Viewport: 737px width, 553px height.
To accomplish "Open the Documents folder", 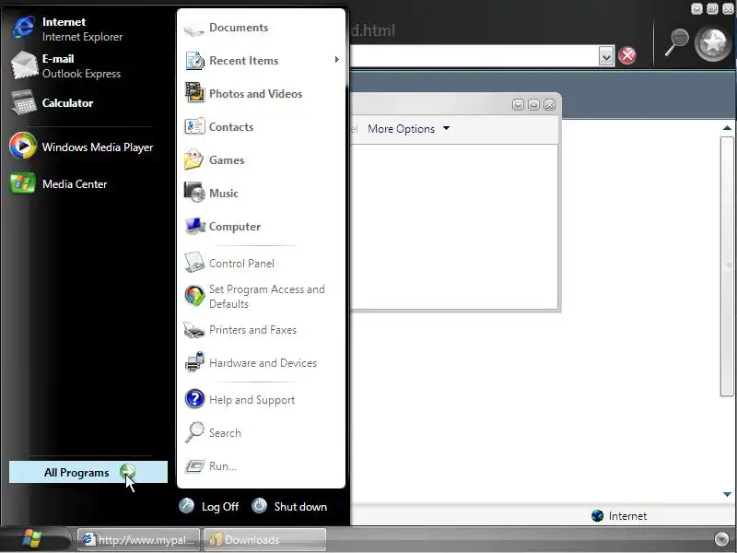I will [227, 29].
